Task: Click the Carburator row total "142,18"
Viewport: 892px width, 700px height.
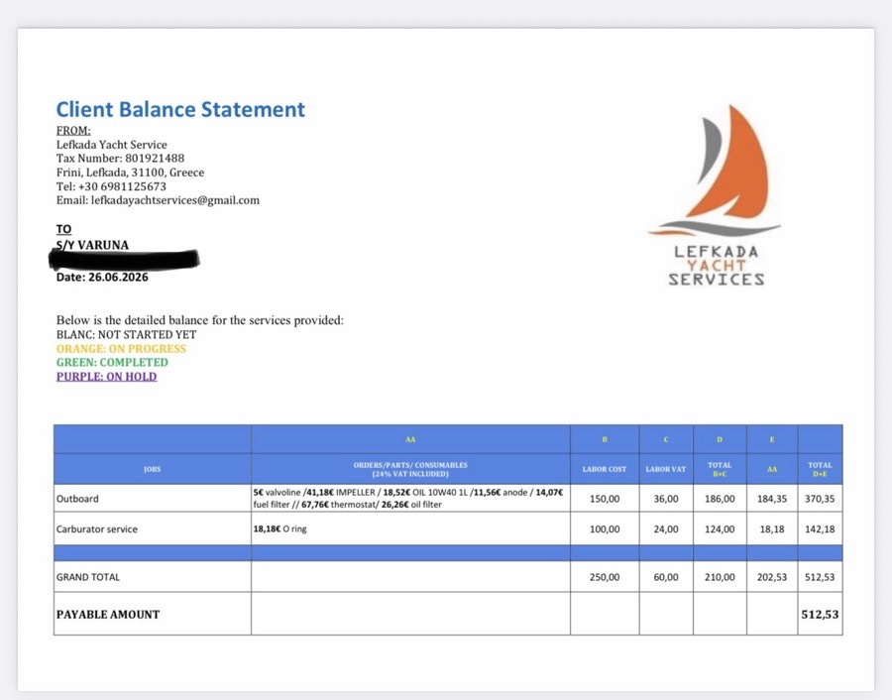Action: [820, 528]
